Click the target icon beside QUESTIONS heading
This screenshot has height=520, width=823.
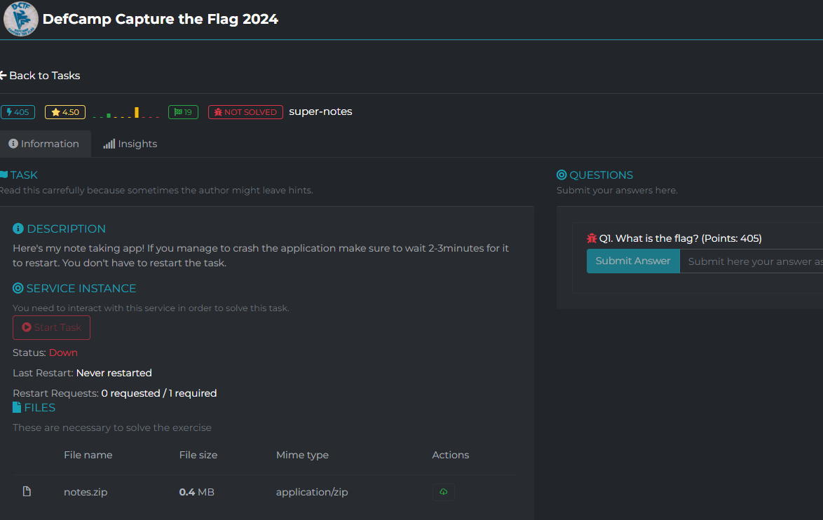pos(562,175)
